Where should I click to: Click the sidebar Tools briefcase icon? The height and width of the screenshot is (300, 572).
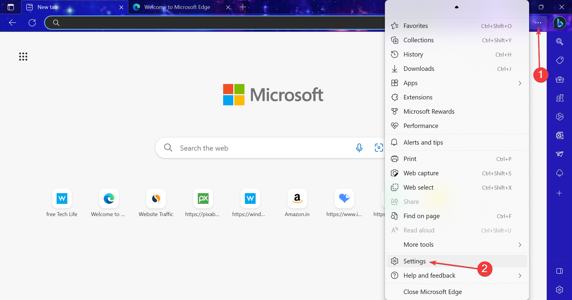559,79
